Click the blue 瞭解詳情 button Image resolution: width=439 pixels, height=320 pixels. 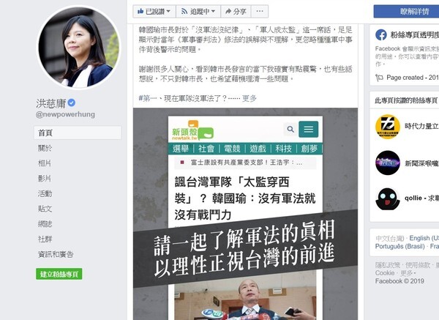click(408, 12)
